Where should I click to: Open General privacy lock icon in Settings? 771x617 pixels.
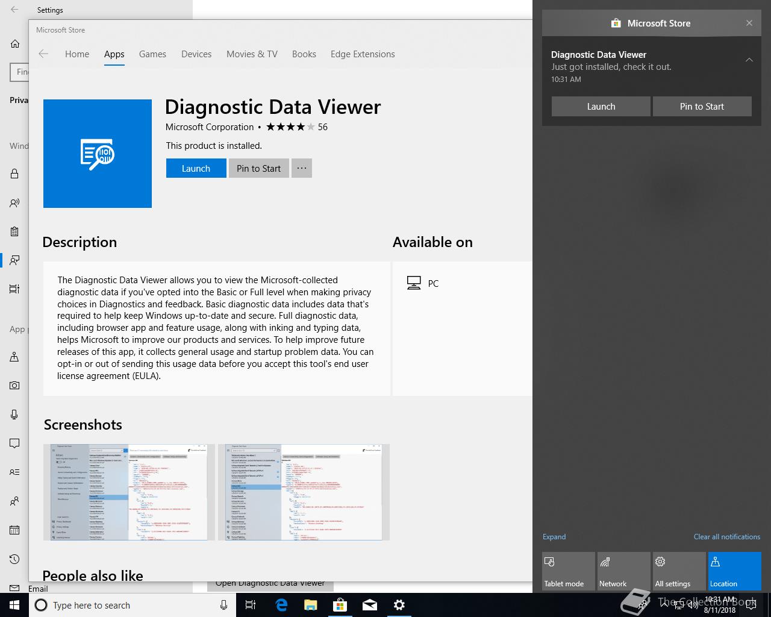tap(14, 174)
